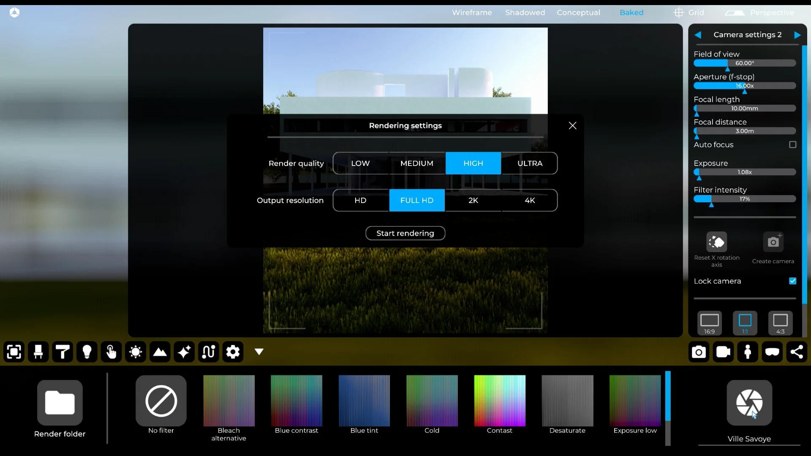
Task: Open the sun environment settings icon
Action: click(x=136, y=352)
